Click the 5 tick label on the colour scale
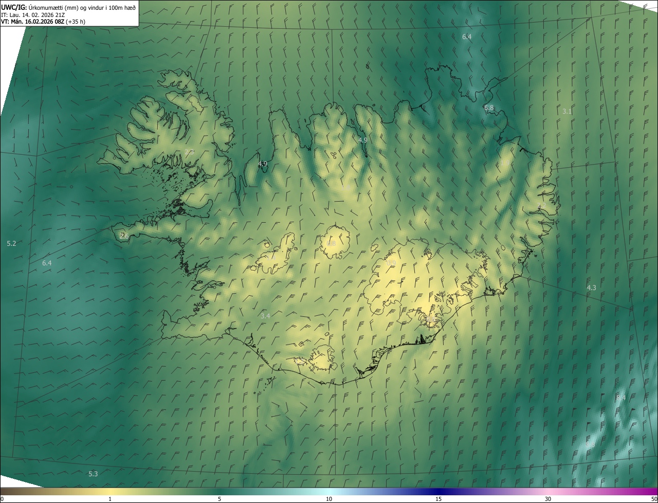658x503 pixels. (x=220, y=499)
